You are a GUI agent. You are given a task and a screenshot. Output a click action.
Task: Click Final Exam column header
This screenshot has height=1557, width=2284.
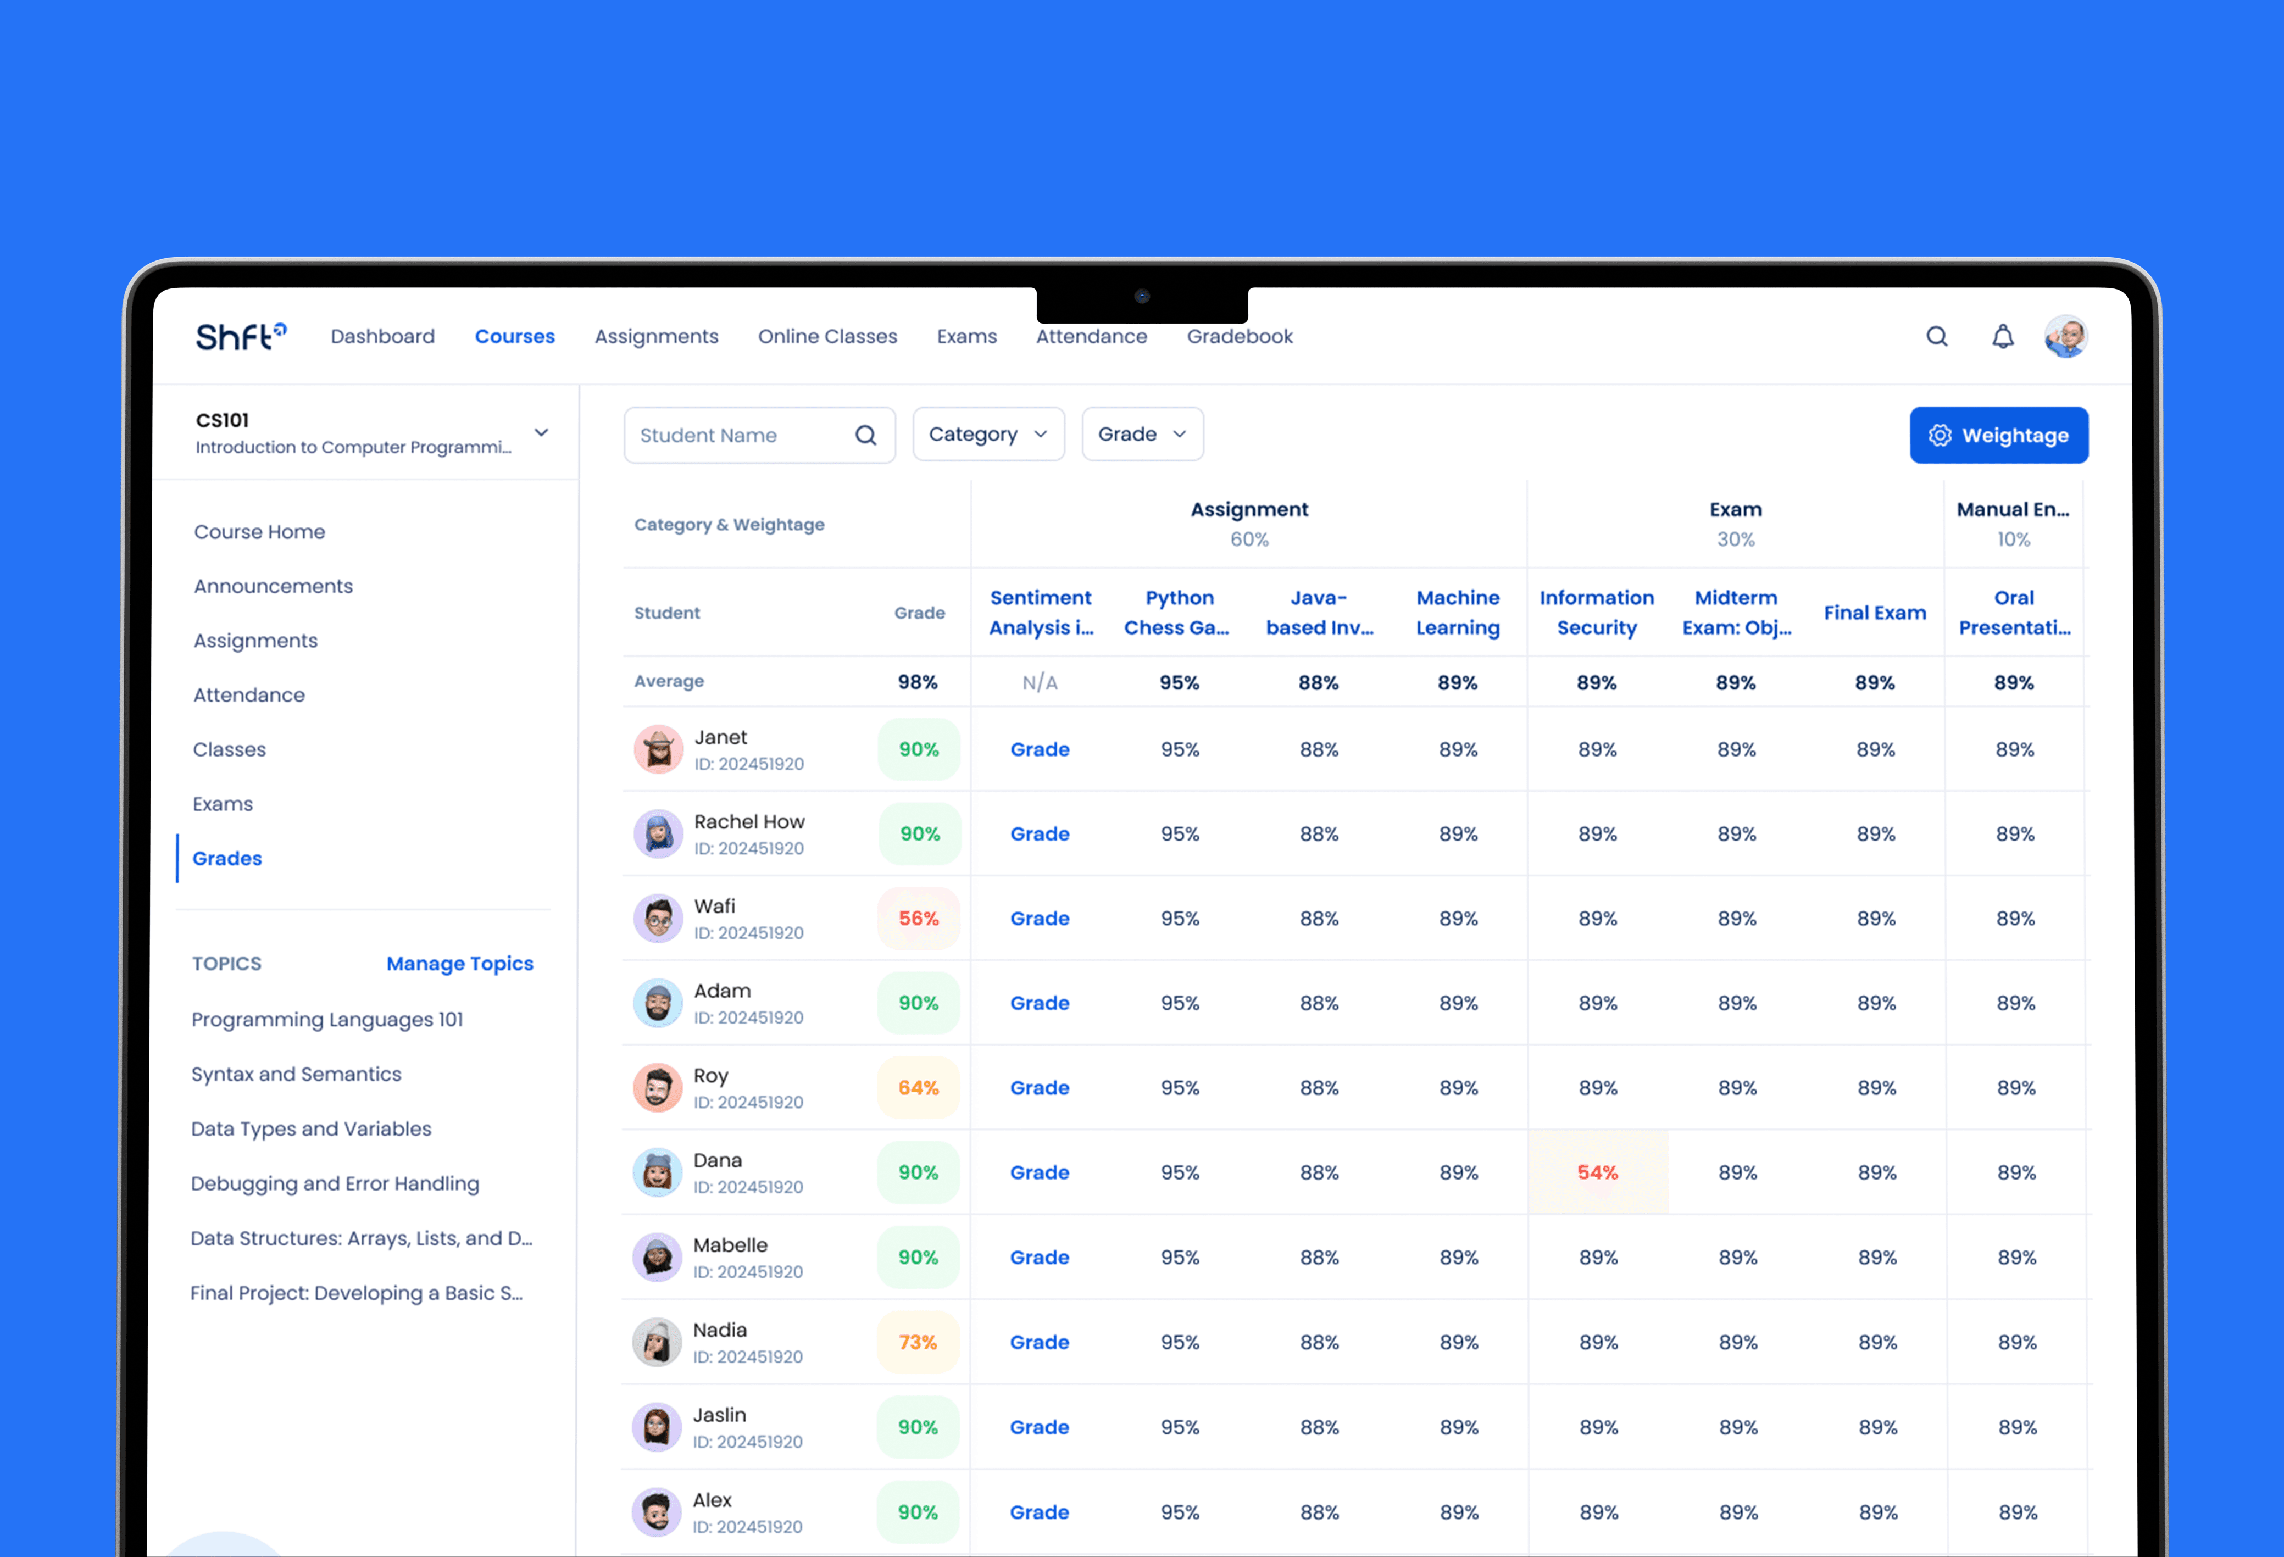click(x=1875, y=613)
